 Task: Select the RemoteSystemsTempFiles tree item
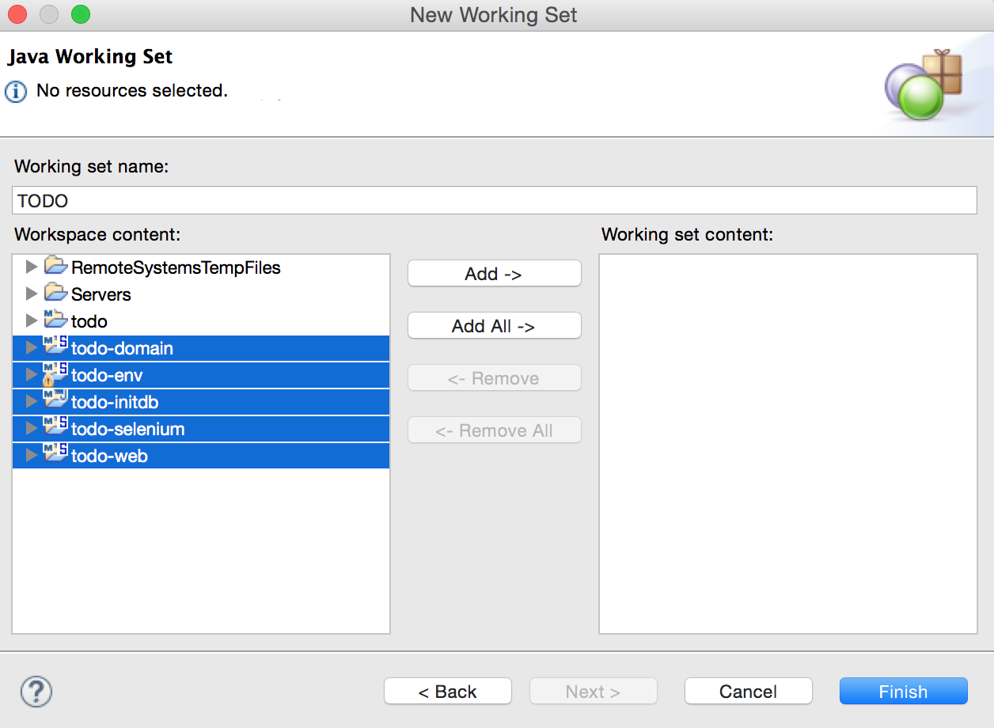click(174, 267)
